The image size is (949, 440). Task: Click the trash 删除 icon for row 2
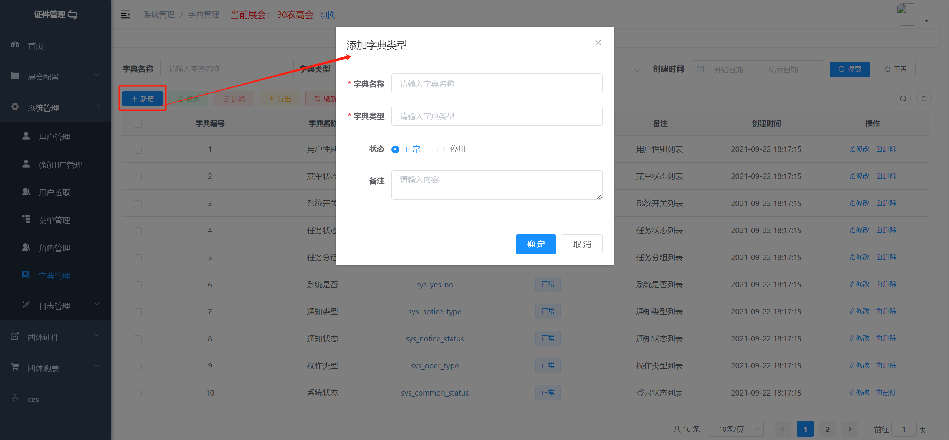pyautogui.click(x=879, y=176)
